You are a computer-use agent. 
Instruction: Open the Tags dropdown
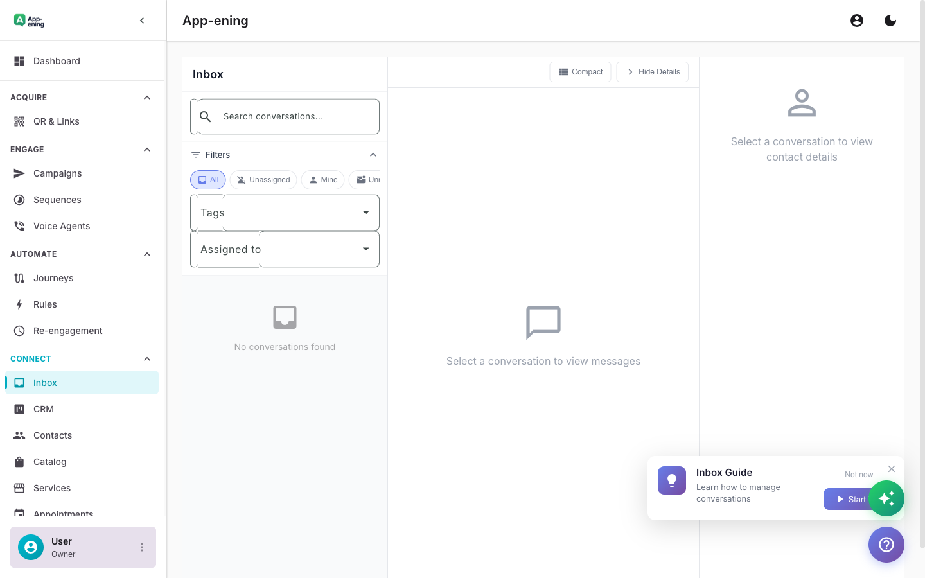pos(285,213)
